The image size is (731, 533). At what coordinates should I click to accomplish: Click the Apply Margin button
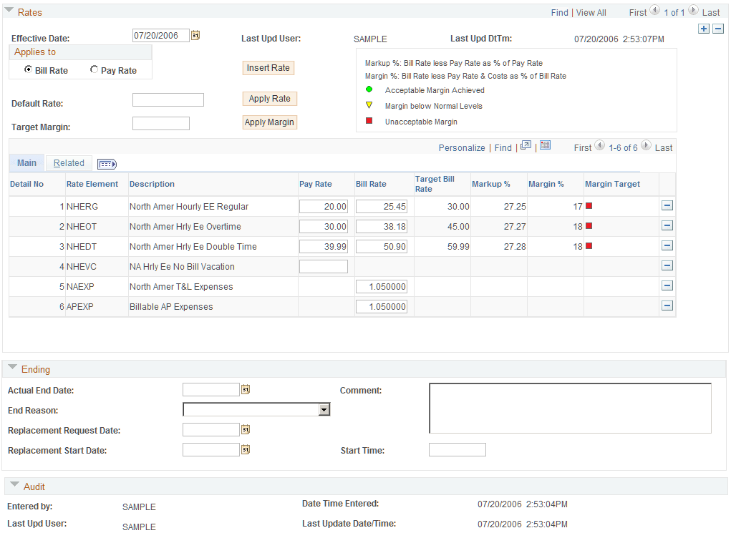point(269,122)
